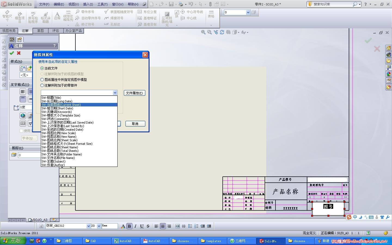
Task: Select the 当前文件 radio button
Action: [x=42, y=68]
